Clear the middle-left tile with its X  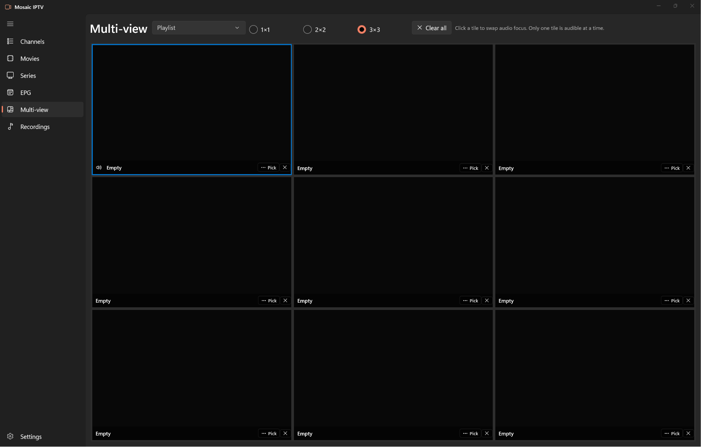tap(285, 301)
